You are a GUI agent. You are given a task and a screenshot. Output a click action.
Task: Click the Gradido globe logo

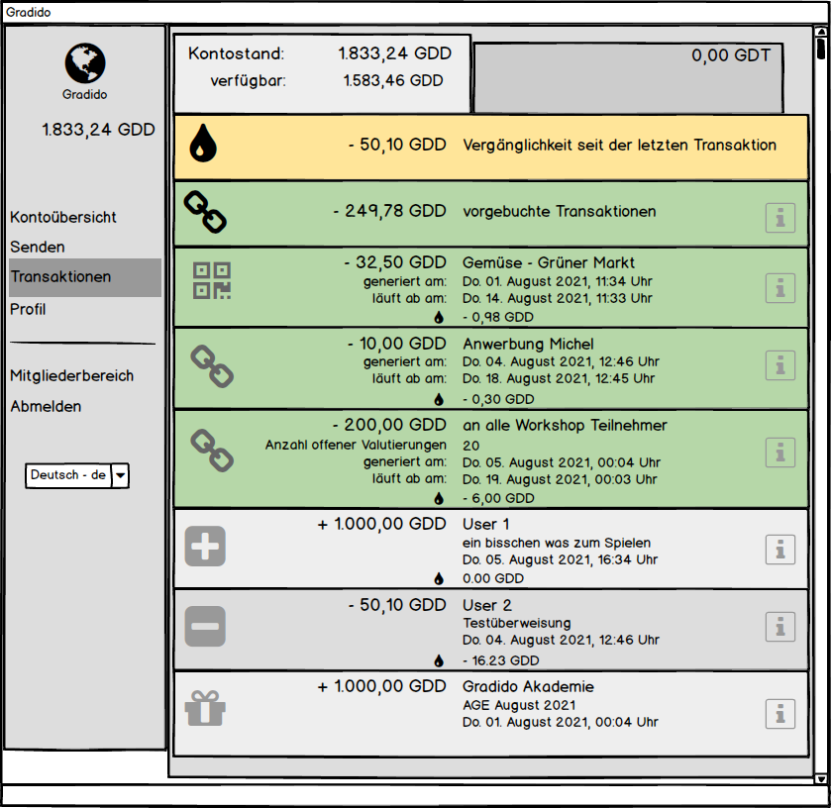tap(85, 62)
